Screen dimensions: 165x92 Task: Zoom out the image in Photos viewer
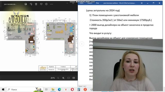(58, 78)
